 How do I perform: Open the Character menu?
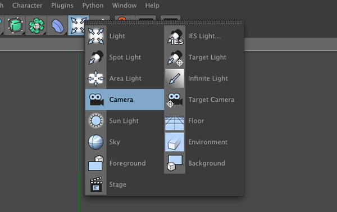click(28, 6)
